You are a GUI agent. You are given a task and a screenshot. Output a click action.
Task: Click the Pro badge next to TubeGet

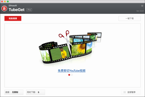tap(29, 10)
